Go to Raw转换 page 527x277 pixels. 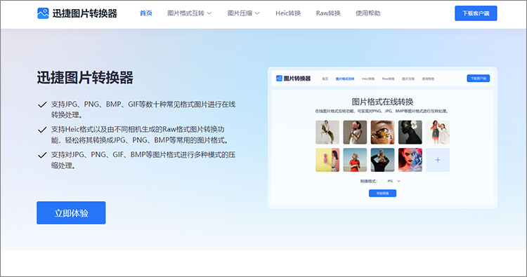click(328, 13)
